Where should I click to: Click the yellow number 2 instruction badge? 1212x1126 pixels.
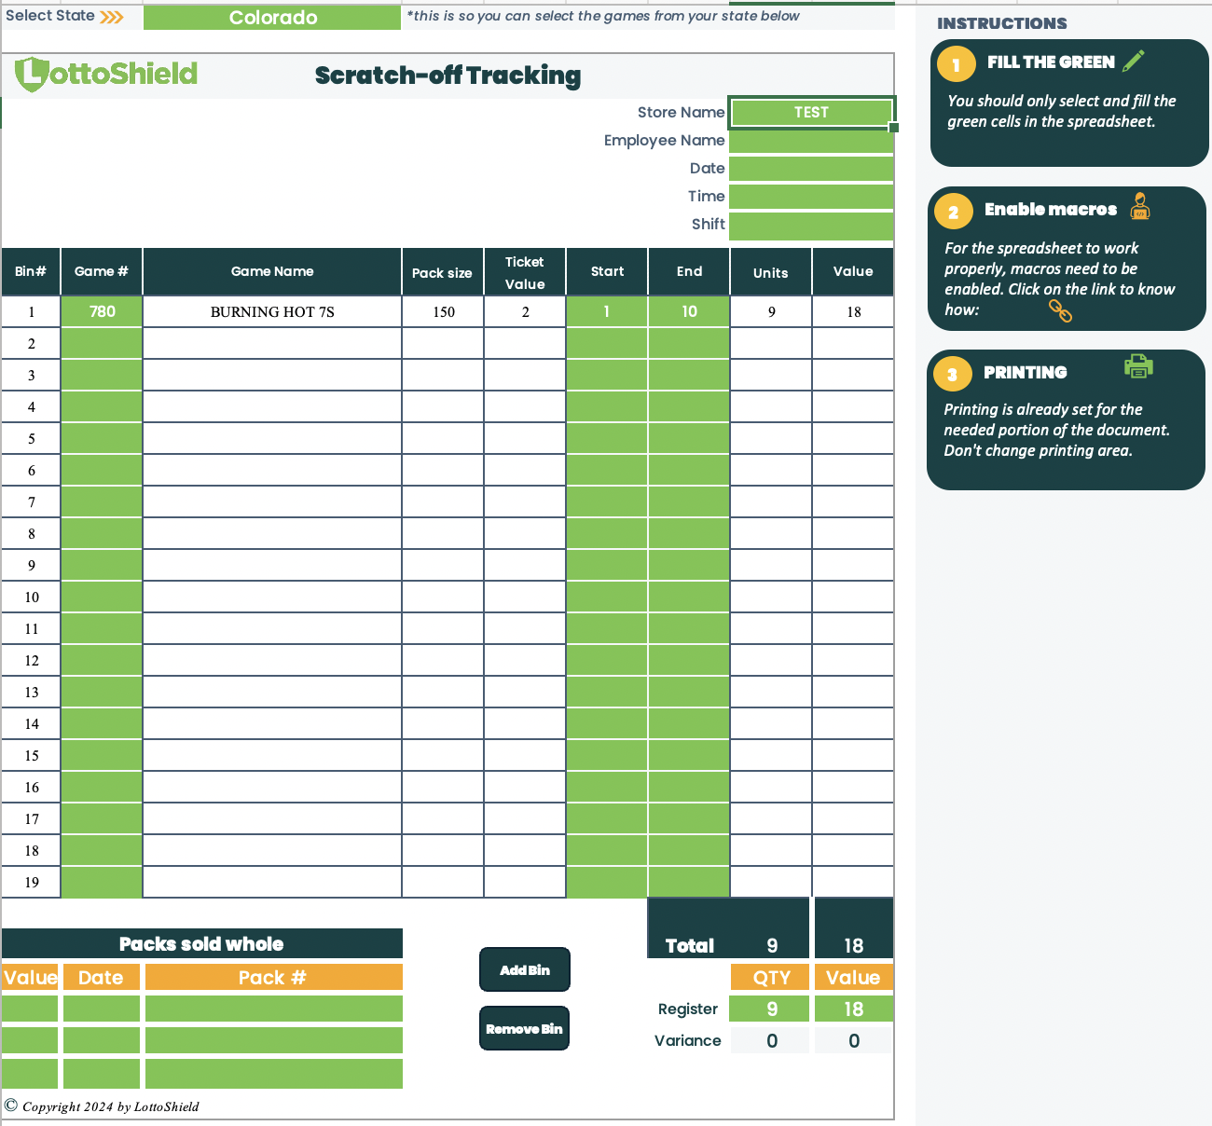coord(953,212)
